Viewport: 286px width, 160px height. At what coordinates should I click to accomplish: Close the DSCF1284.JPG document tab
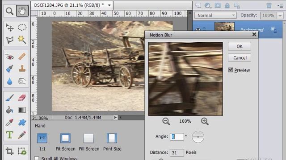[x=109, y=5]
